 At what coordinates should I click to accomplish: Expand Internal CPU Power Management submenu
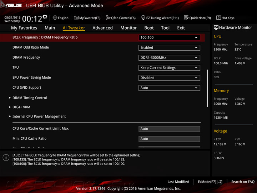click(x=39, y=117)
